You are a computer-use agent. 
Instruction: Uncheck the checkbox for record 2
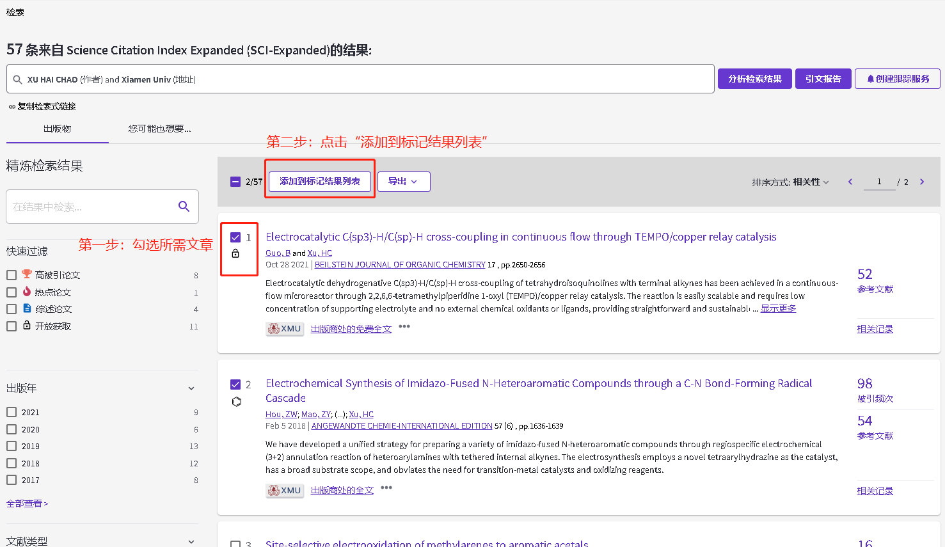235,384
